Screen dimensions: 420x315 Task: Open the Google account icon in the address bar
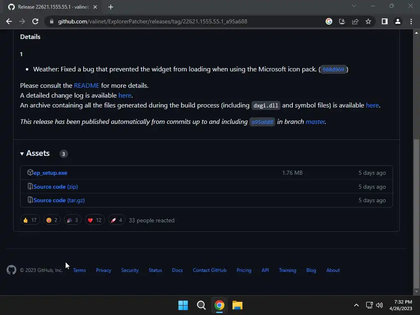tap(329, 21)
